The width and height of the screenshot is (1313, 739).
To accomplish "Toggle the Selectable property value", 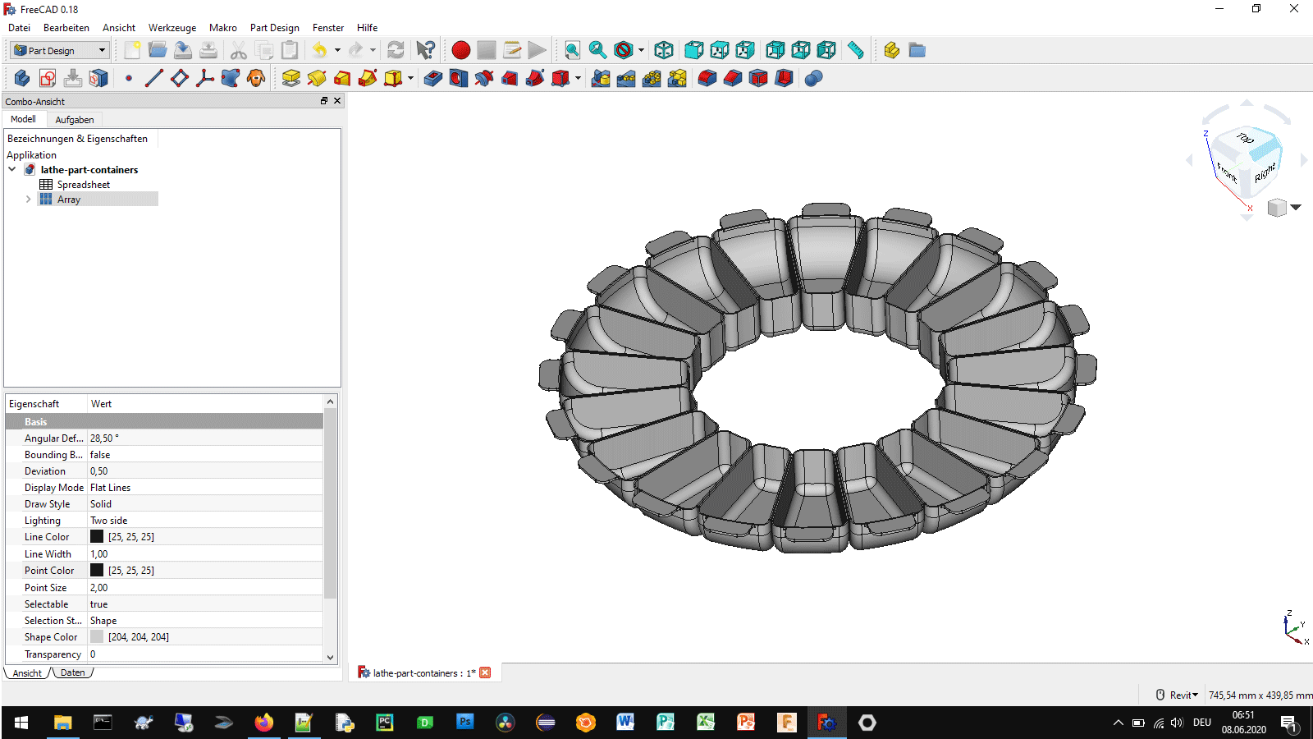I will [99, 604].
